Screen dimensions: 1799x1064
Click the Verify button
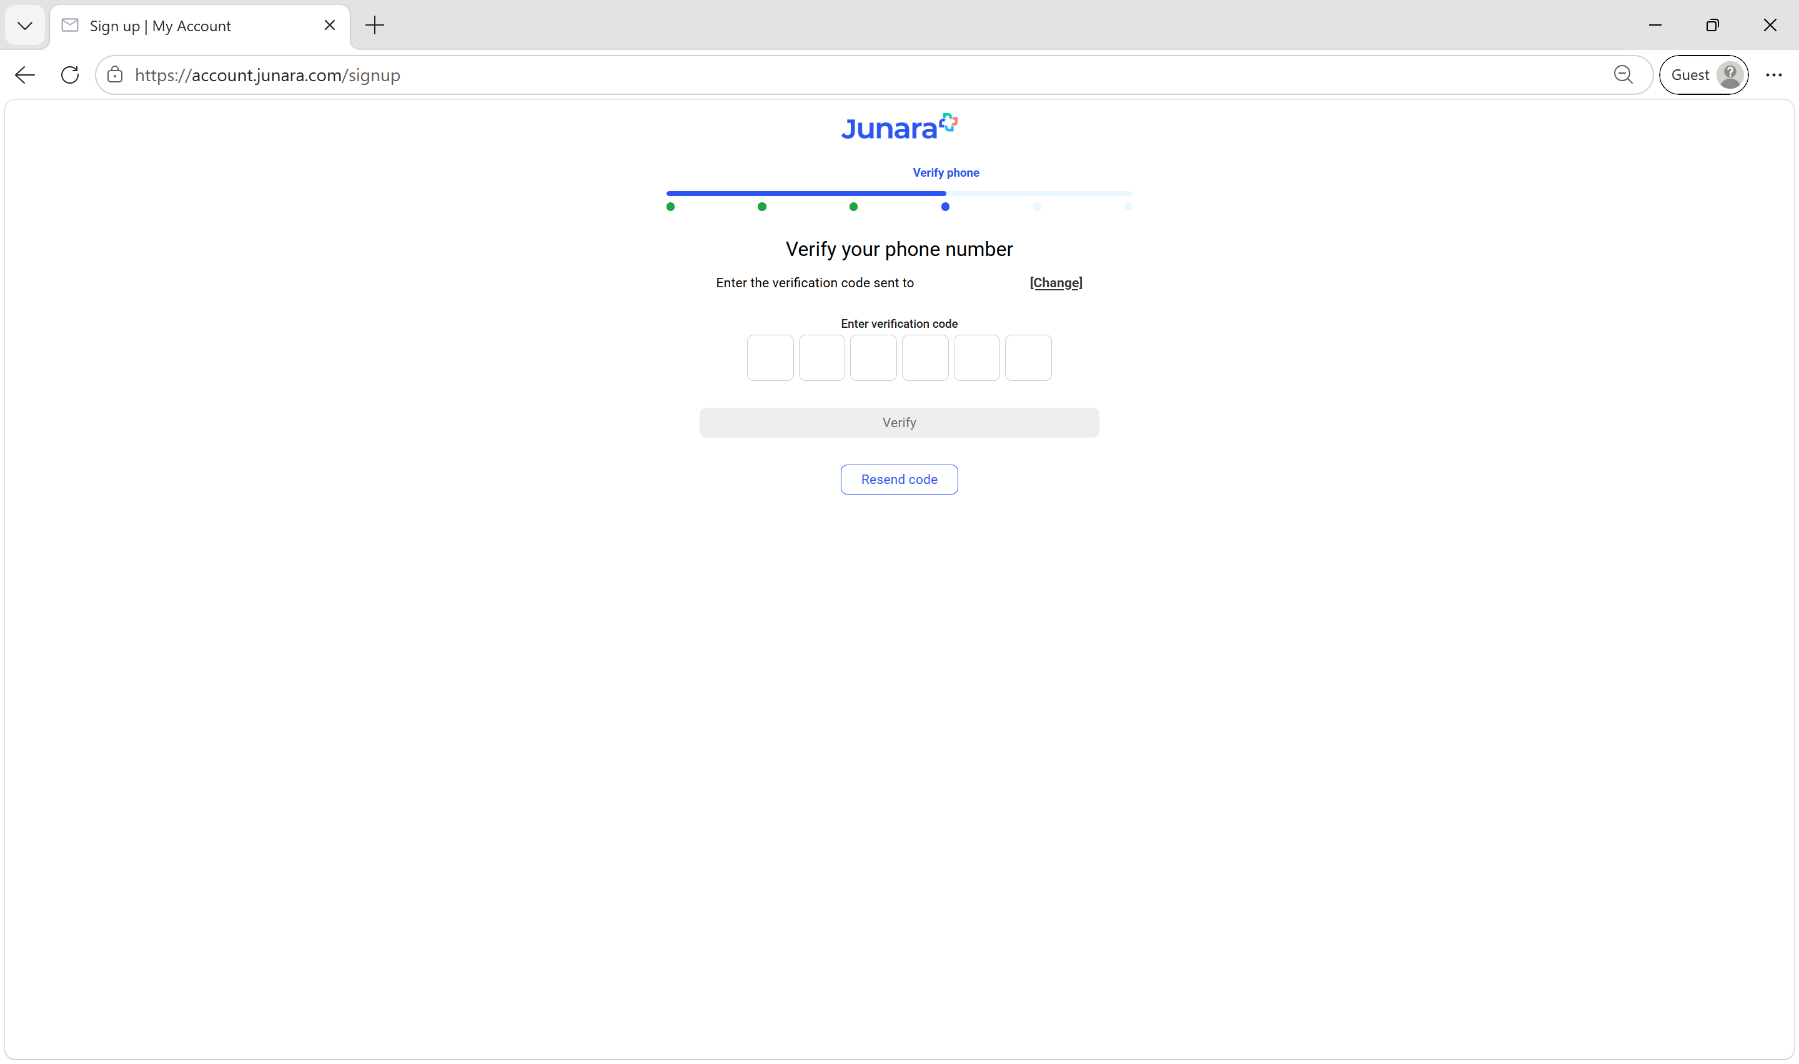point(899,423)
